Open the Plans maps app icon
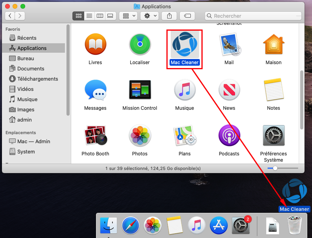Screen dimensions: 312x238 tap(185, 135)
